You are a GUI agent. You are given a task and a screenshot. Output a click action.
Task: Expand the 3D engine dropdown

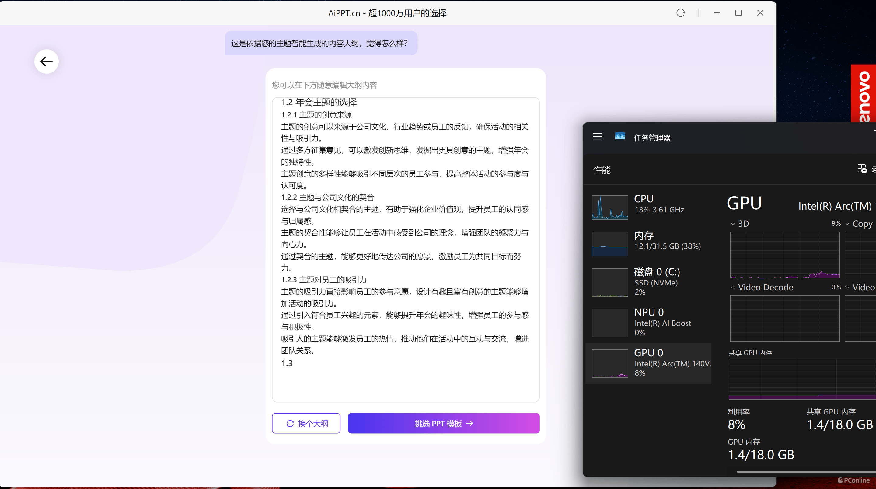[x=733, y=224]
